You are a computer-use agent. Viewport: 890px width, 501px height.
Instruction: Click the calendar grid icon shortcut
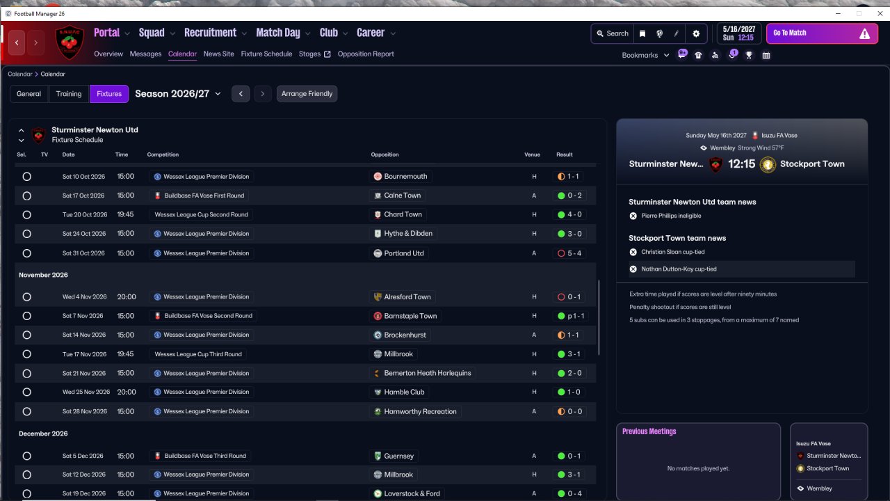766,55
